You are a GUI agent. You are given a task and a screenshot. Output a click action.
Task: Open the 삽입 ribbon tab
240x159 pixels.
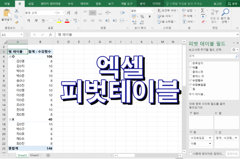pyautogui.click(x=31, y=3)
